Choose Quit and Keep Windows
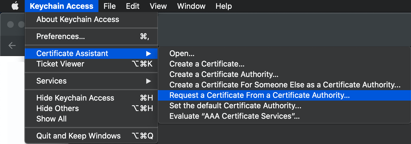This screenshot has width=411, height=144. click(91, 136)
